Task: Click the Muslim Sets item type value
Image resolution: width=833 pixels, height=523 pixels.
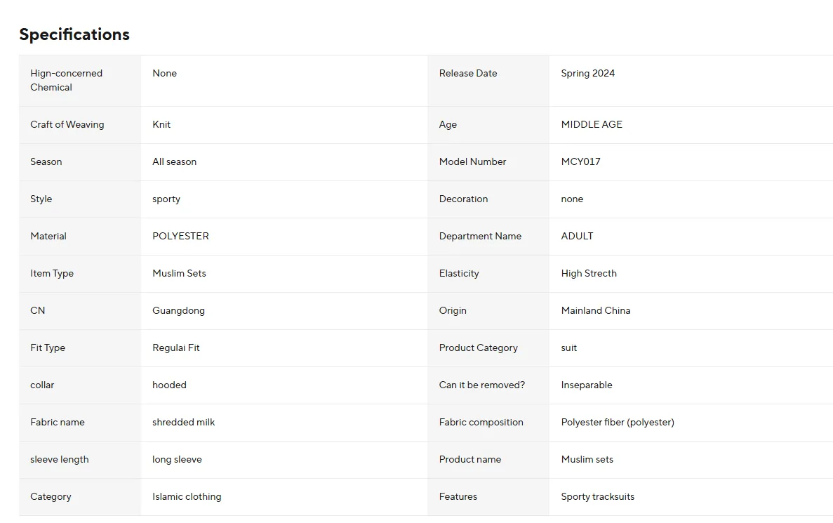Action: pos(179,273)
